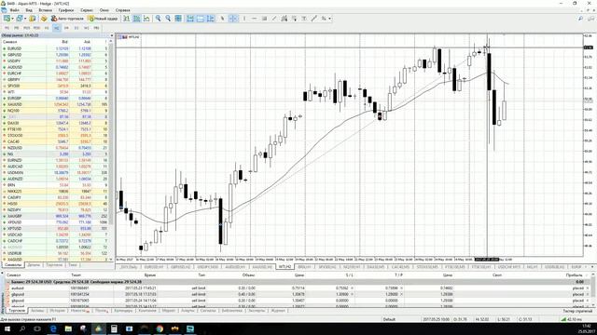Switch chart to bar chart style
Viewport: 597px width, 335px height.
(x=127, y=19)
